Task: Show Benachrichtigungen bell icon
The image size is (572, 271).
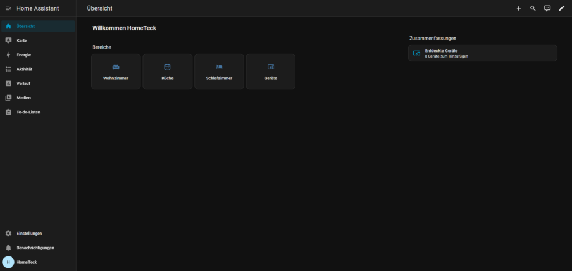Action: coord(8,248)
